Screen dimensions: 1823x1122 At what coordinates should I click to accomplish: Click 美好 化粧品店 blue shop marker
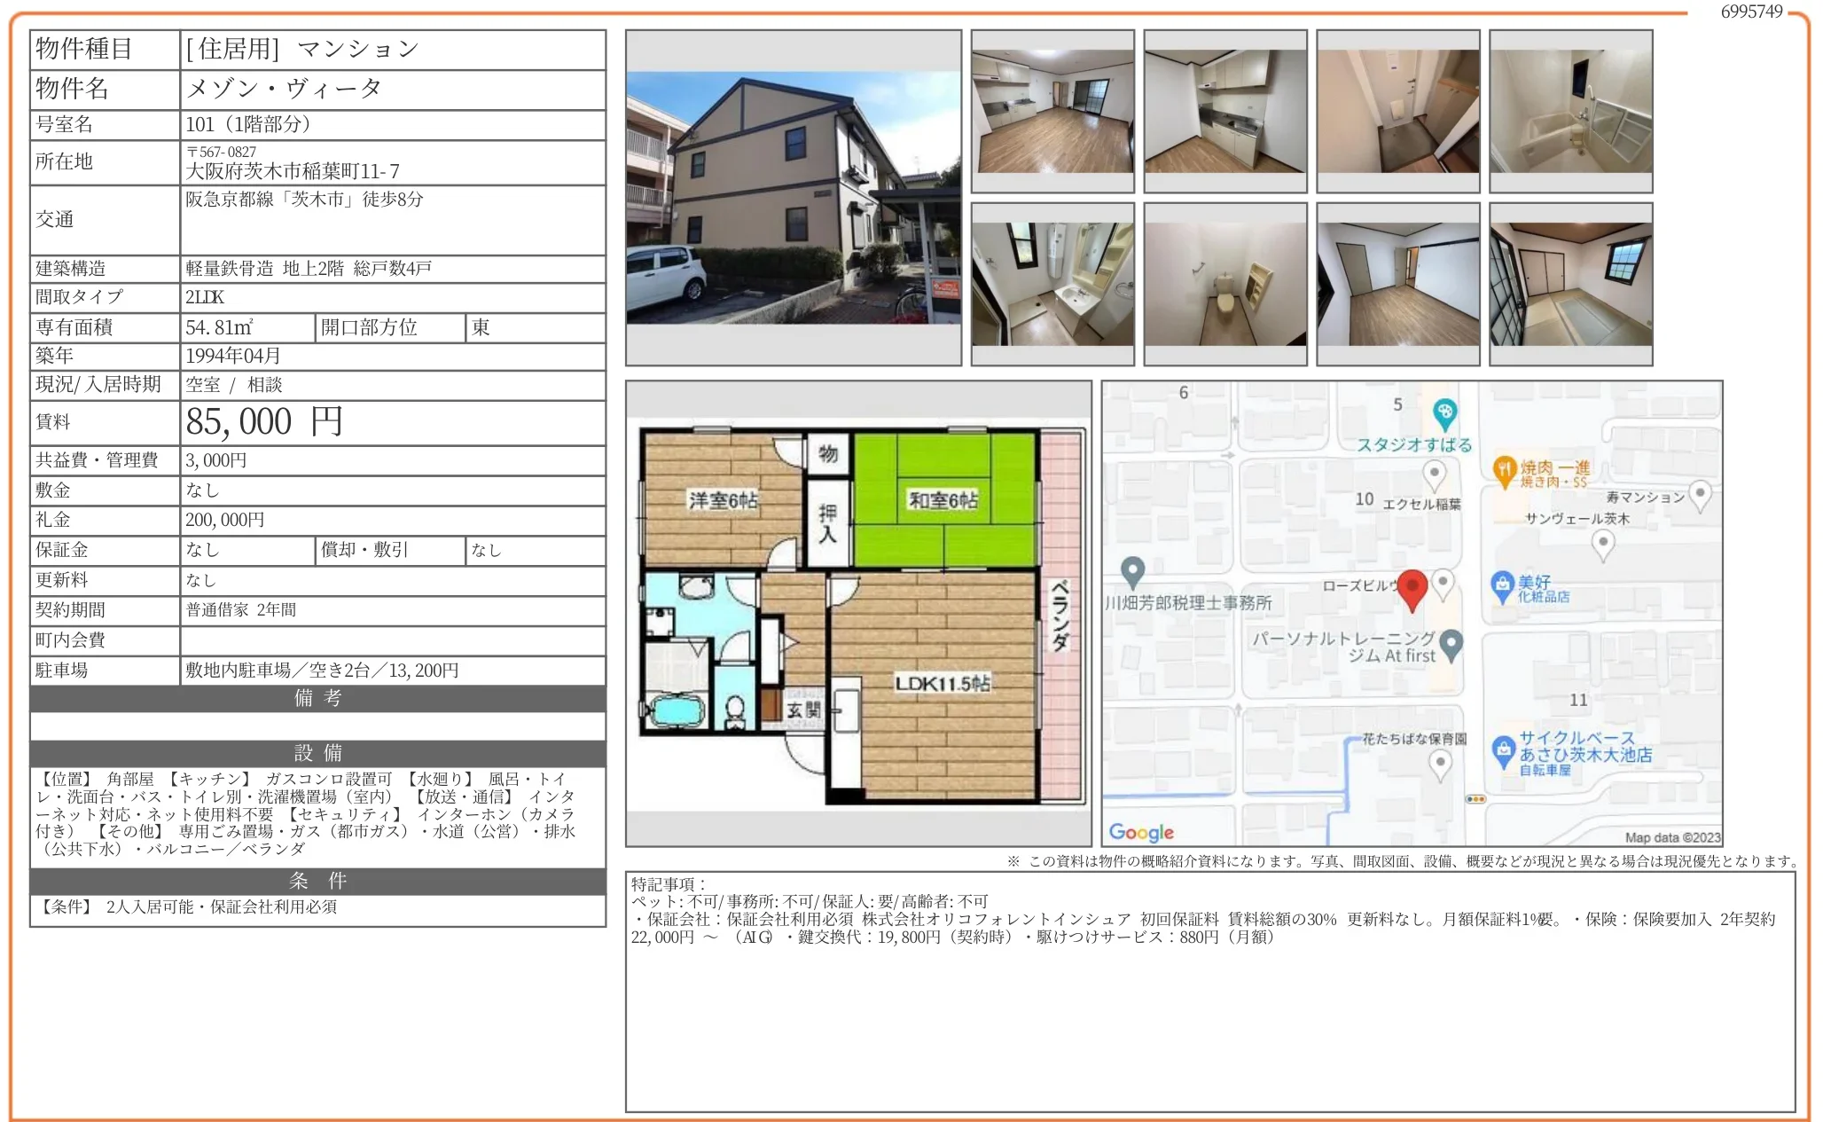pos(1502,585)
